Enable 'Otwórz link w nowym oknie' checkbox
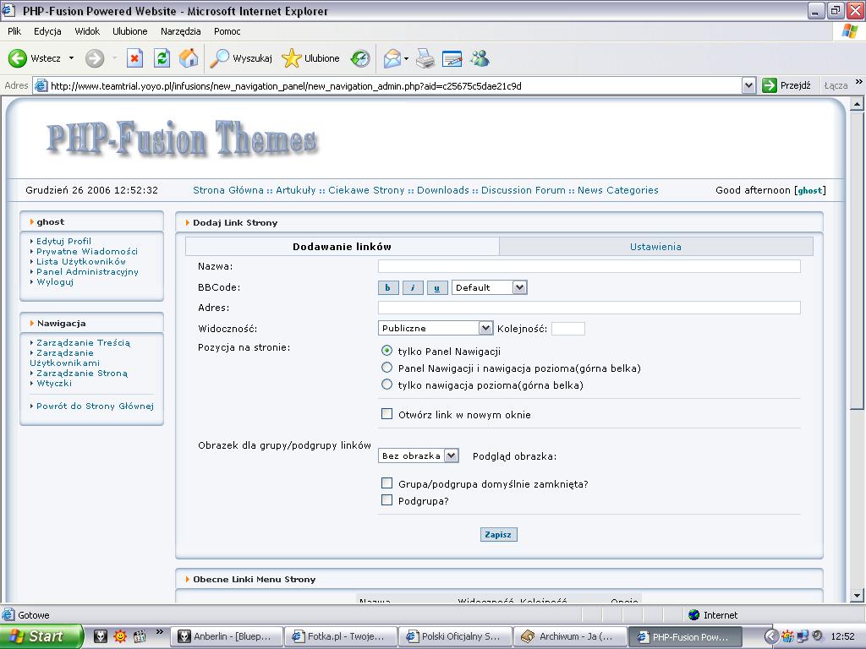This screenshot has height=649, width=866. coord(387,414)
